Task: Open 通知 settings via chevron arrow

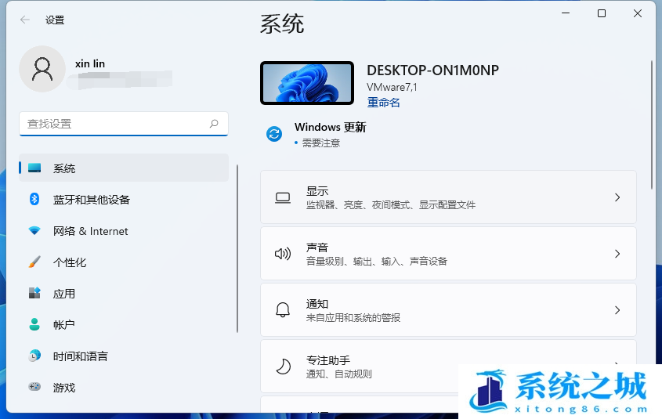Action: [x=617, y=310]
